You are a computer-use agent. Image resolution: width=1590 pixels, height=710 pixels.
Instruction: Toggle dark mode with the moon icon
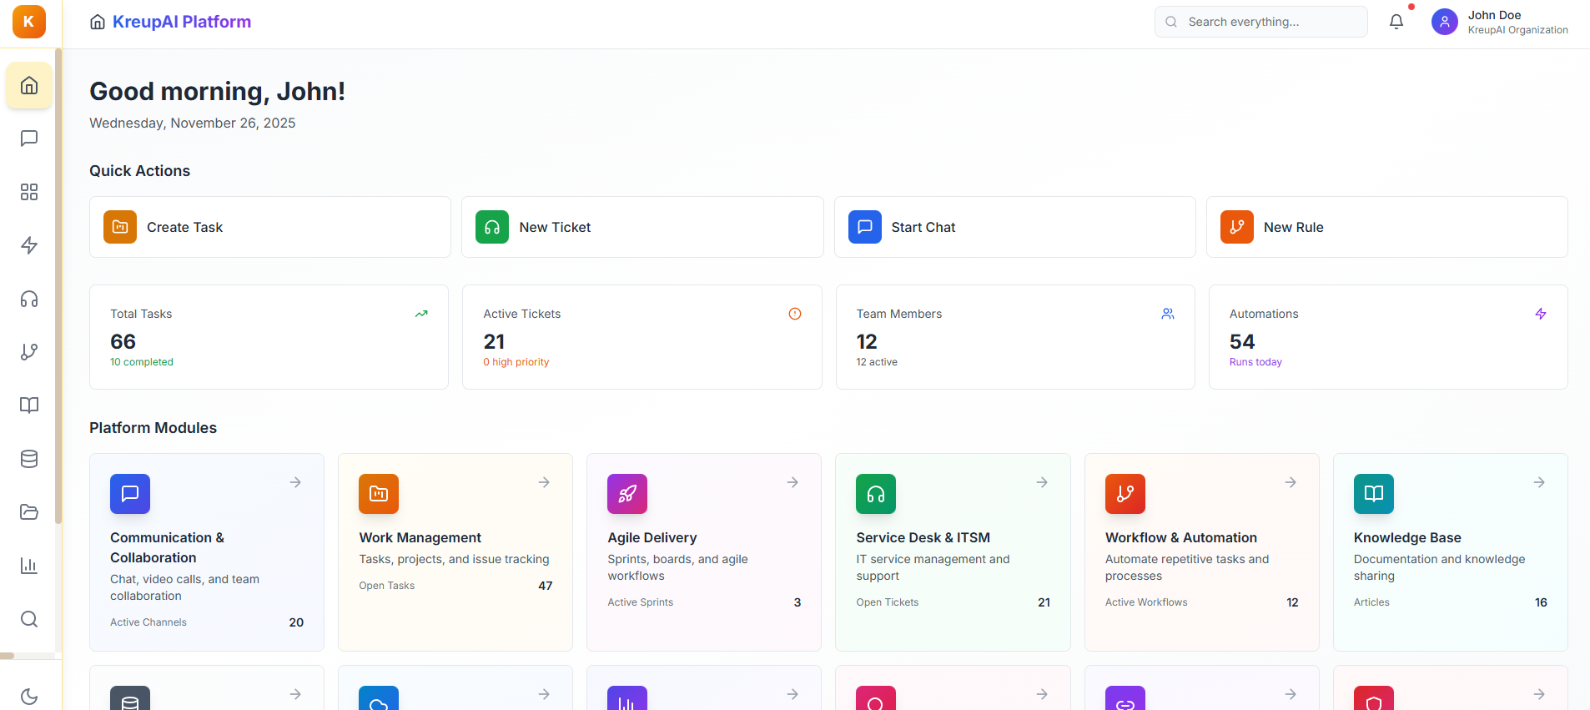pos(29,696)
